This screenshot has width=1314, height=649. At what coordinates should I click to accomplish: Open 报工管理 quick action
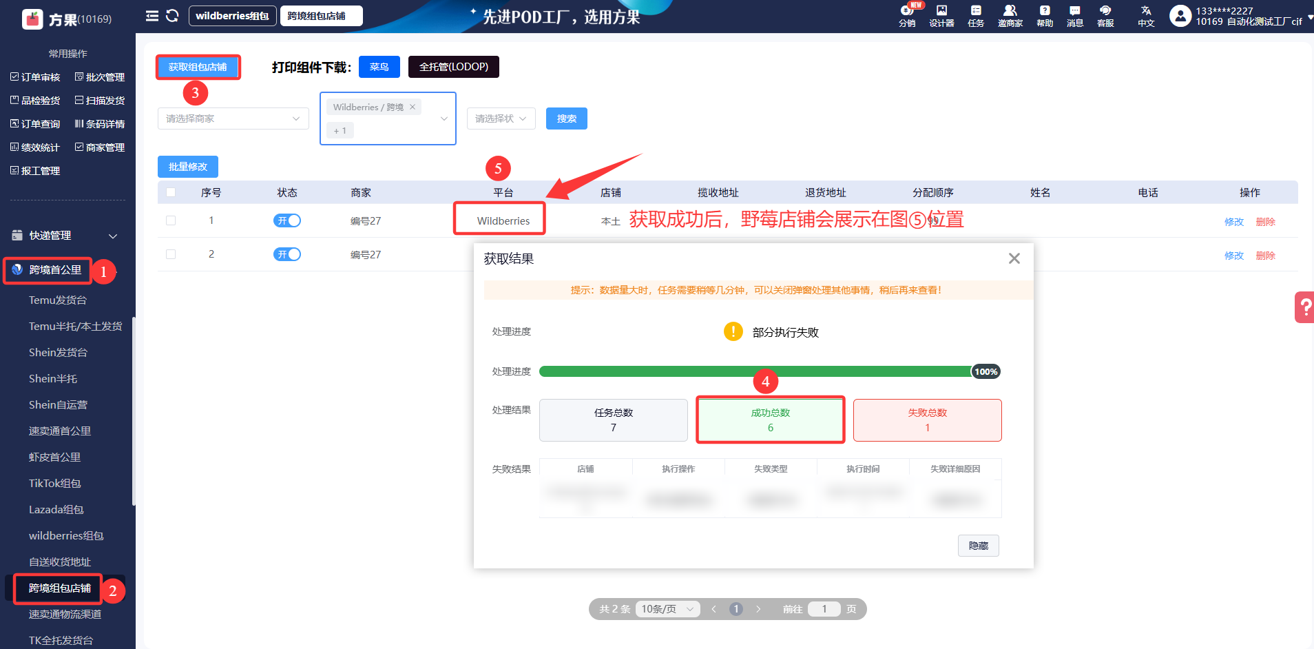click(x=35, y=171)
